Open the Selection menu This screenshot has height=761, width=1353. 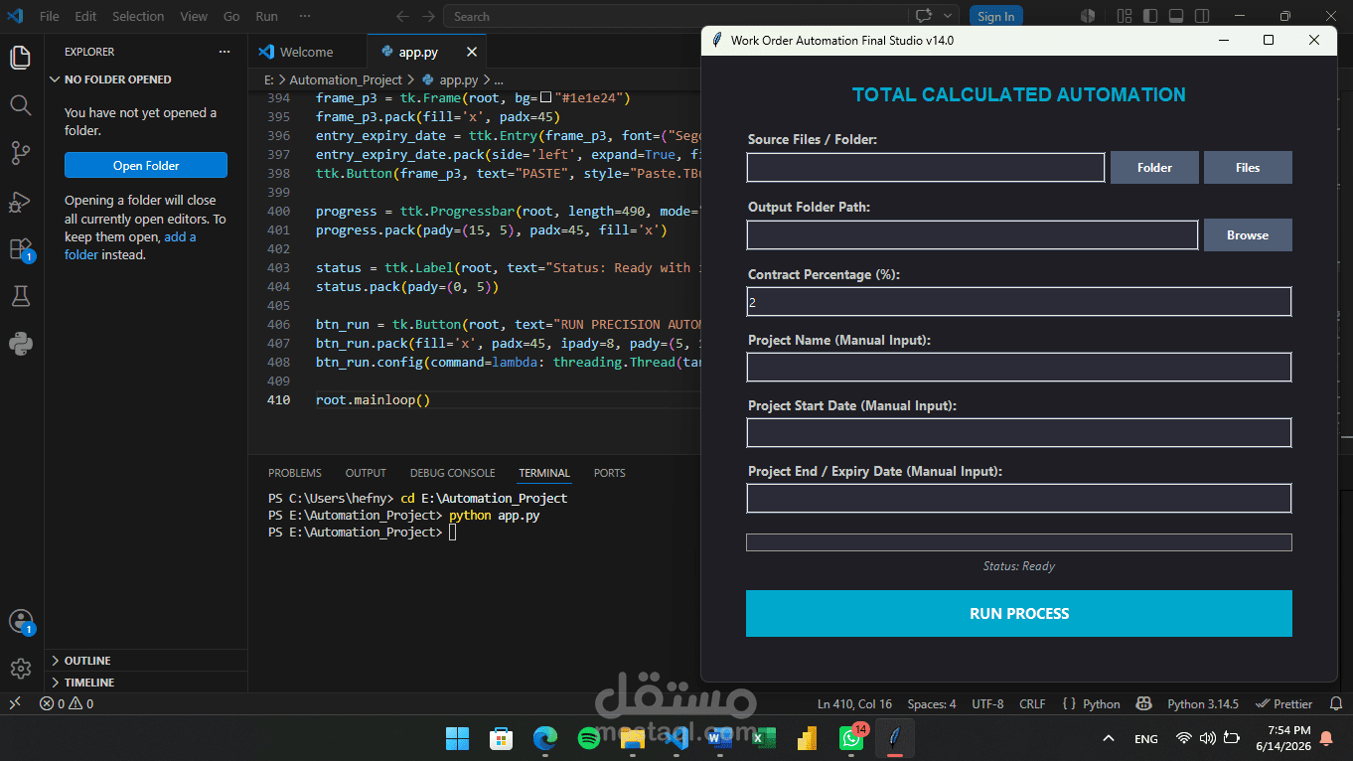click(x=138, y=16)
